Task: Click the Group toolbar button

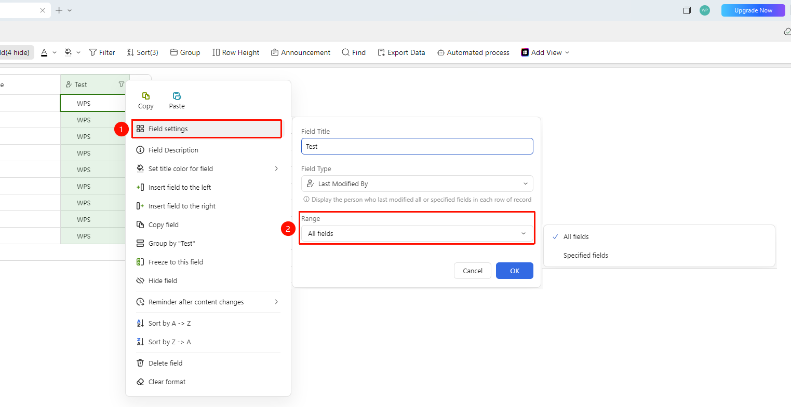Action: pos(185,52)
